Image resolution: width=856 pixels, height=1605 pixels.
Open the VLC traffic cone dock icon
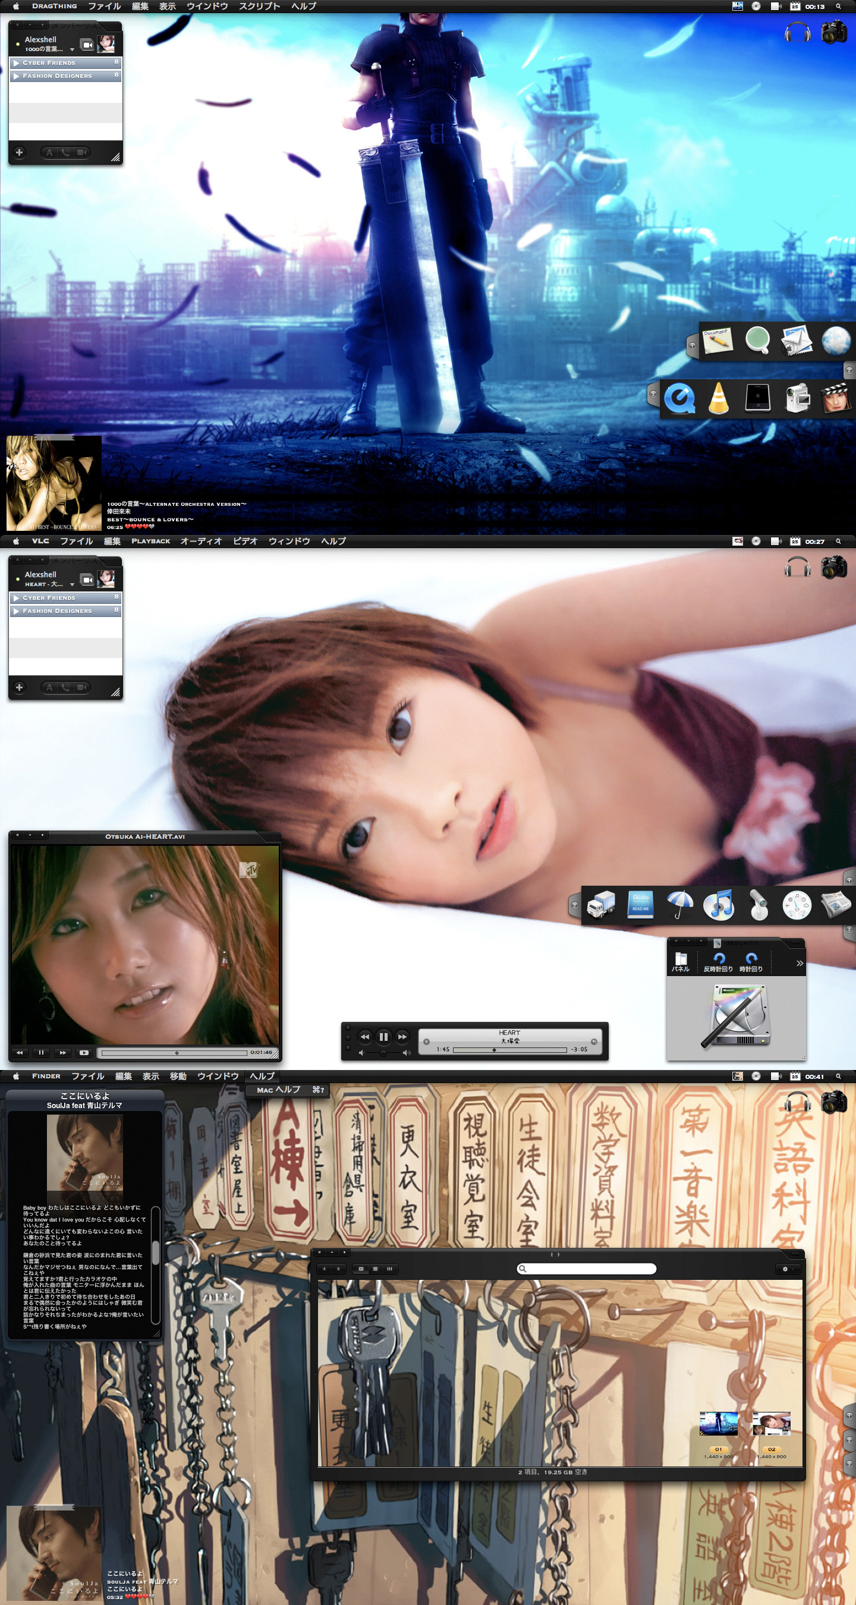(x=718, y=398)
